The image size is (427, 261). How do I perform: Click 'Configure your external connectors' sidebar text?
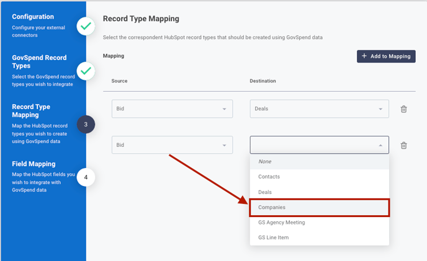point(38,31)
